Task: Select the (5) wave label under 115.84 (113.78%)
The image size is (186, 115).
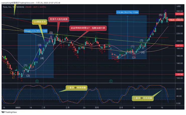Action: pos(51,32)
